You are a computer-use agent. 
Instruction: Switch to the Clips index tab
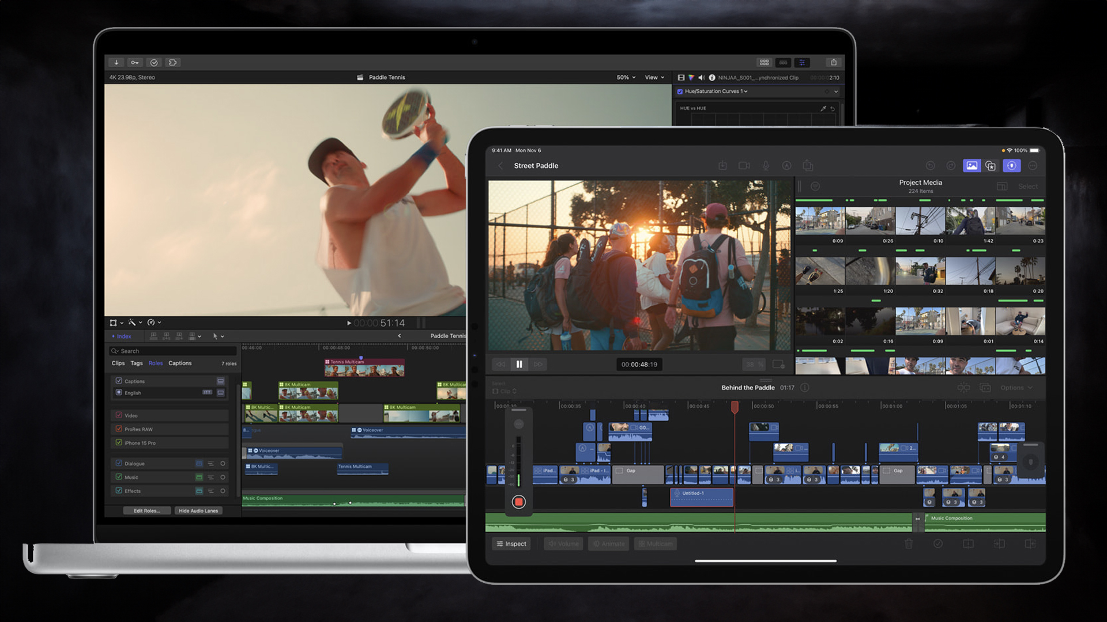(x=118, y=363)
